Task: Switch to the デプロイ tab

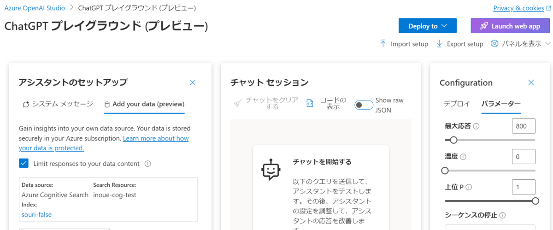Action: (x=457, y=104)
